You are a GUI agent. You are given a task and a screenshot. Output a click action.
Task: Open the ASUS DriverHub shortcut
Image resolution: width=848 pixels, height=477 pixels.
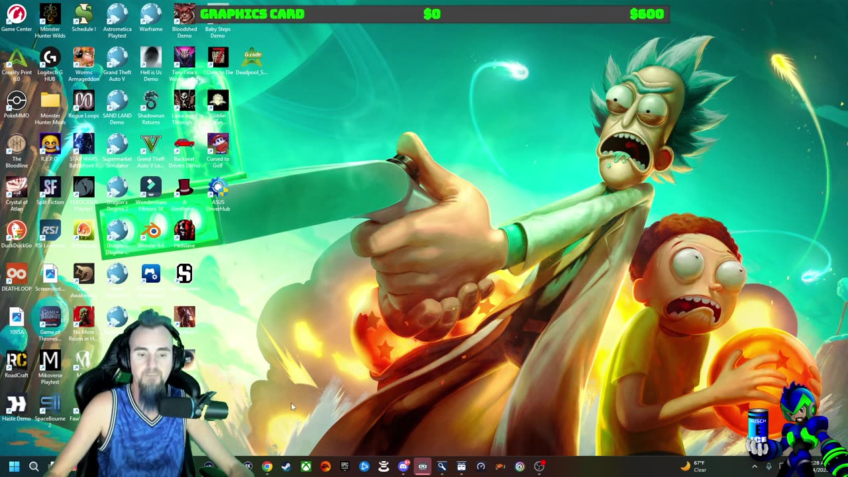tap(218, 193)
